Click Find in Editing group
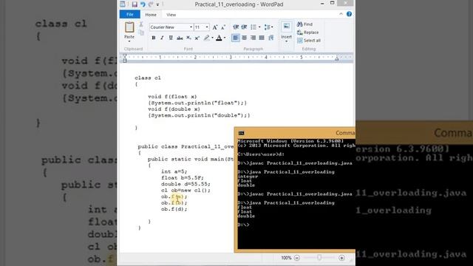The height and width of the screenshot is (266, 473). point(304,24)
